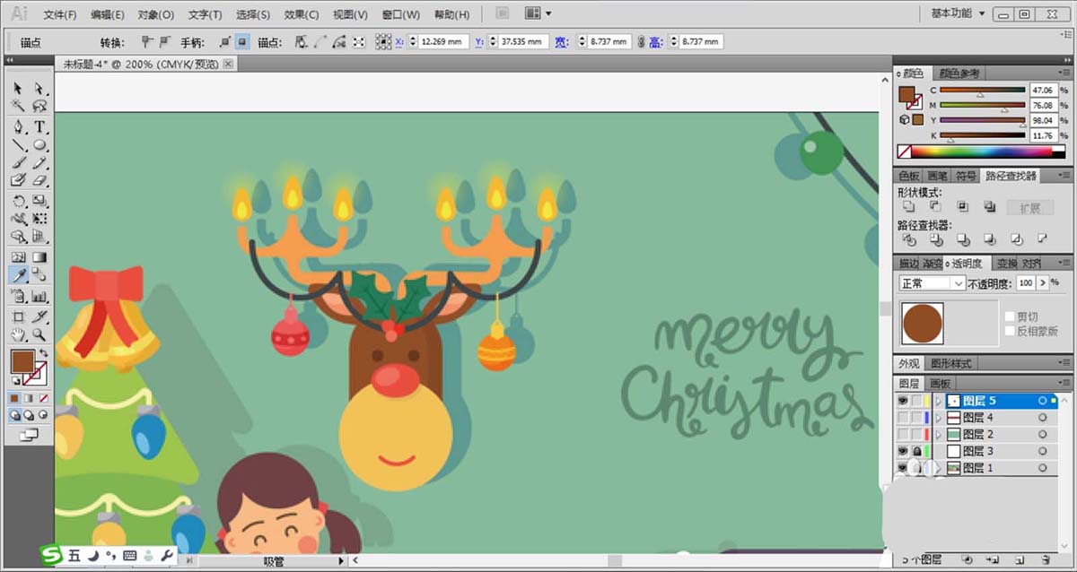
Task: Open the 基本功能 workspace dropdown
Action: 958,13
